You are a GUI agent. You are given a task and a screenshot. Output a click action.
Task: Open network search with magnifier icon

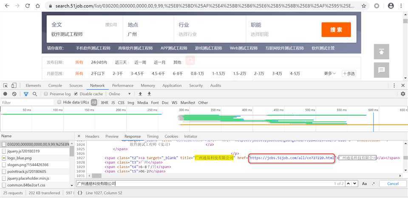pos(34,94)
